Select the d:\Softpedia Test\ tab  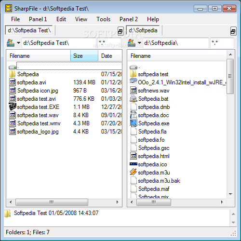click(x=29, y=30)
